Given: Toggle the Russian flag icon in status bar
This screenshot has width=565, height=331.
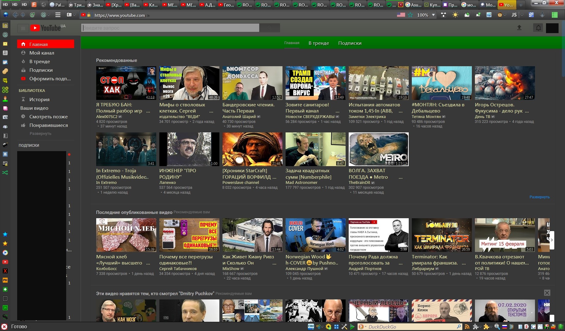Looking at the screenshot, I should click(504, 327).
